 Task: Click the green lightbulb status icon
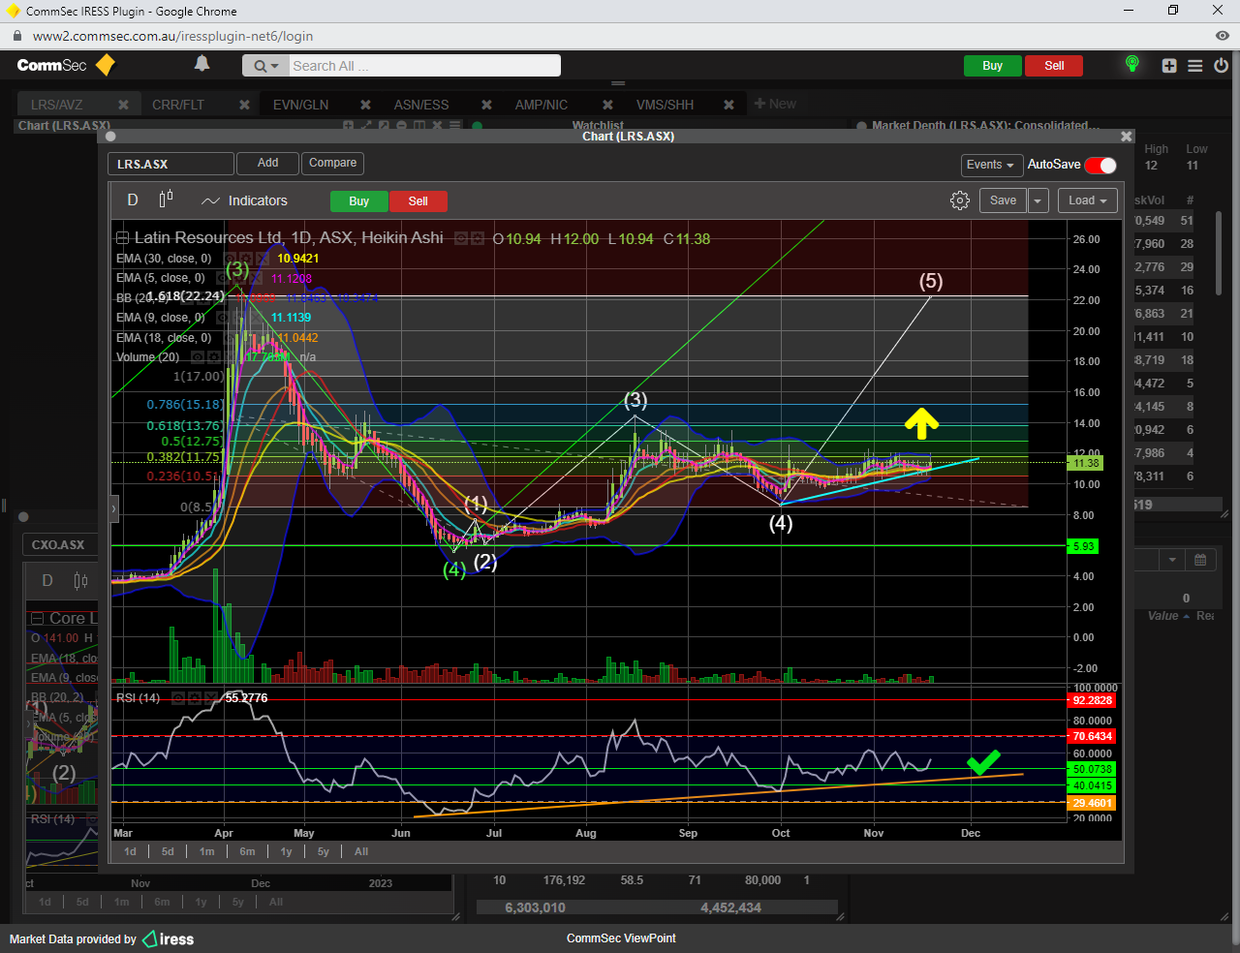[x=1131, y=64]
